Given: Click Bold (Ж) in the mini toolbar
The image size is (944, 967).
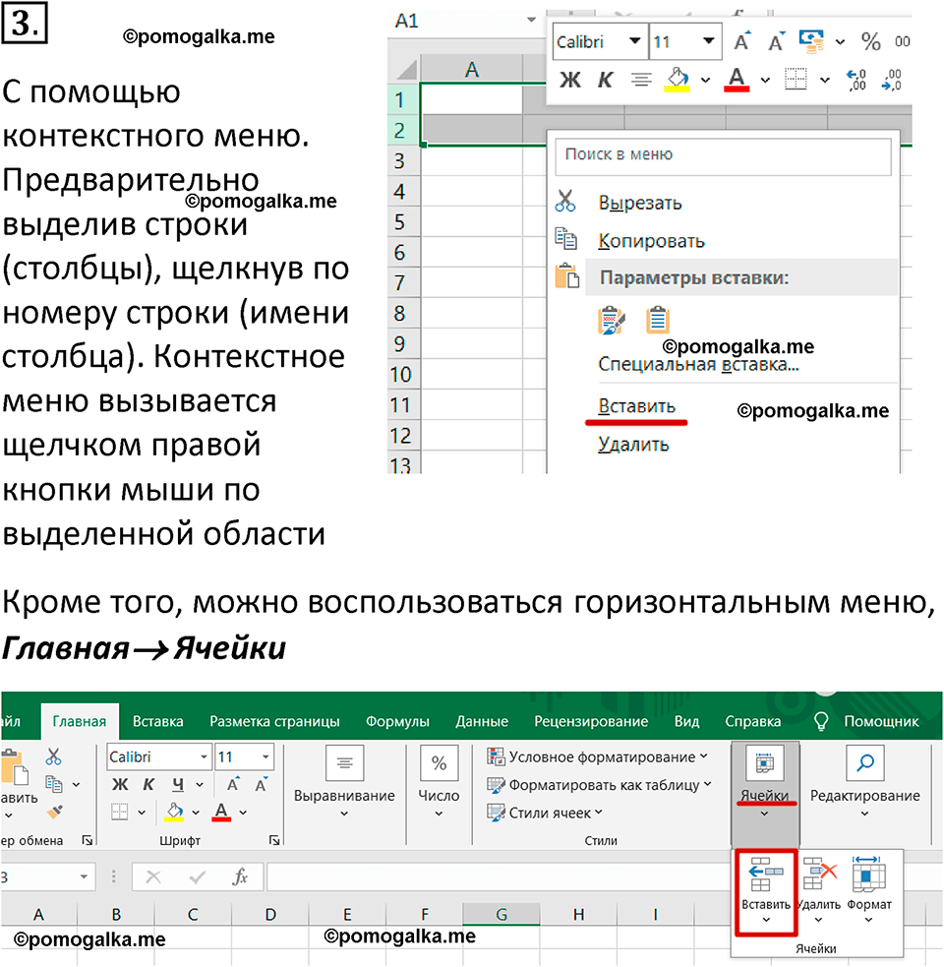Looking at the screenshot, I should point(569,80).
